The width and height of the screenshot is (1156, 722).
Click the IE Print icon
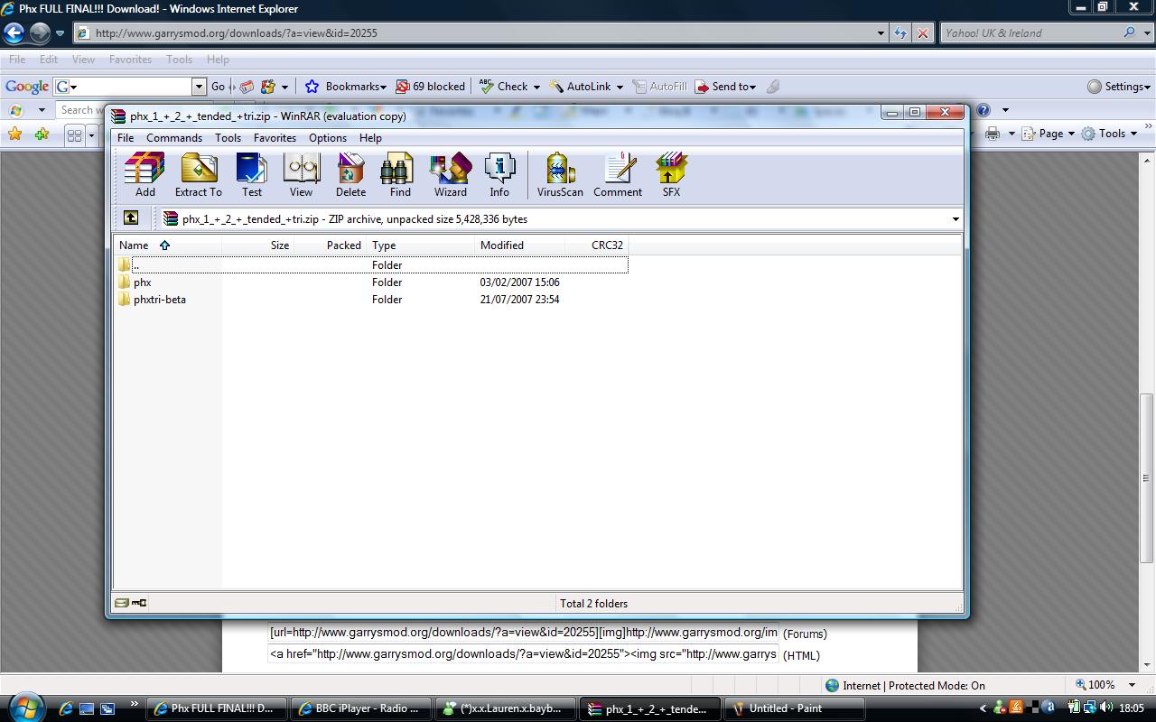pyautogui.click(x=993, y=134)
